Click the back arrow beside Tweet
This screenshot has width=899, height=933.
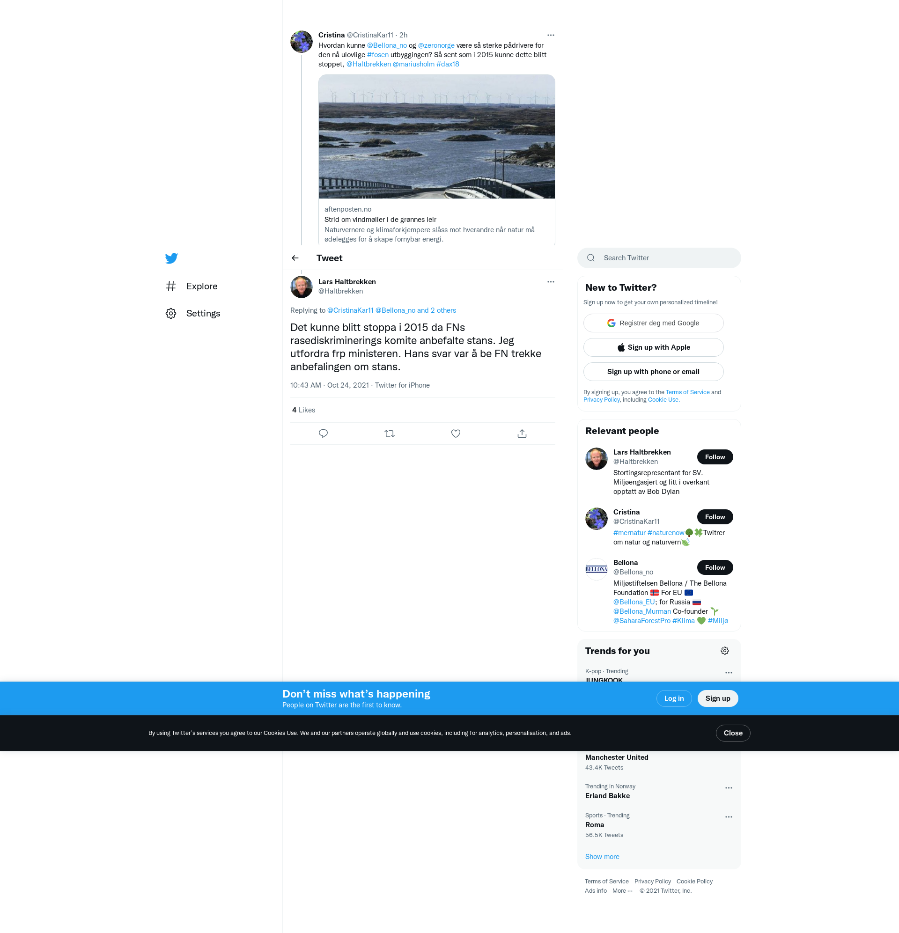295,258
